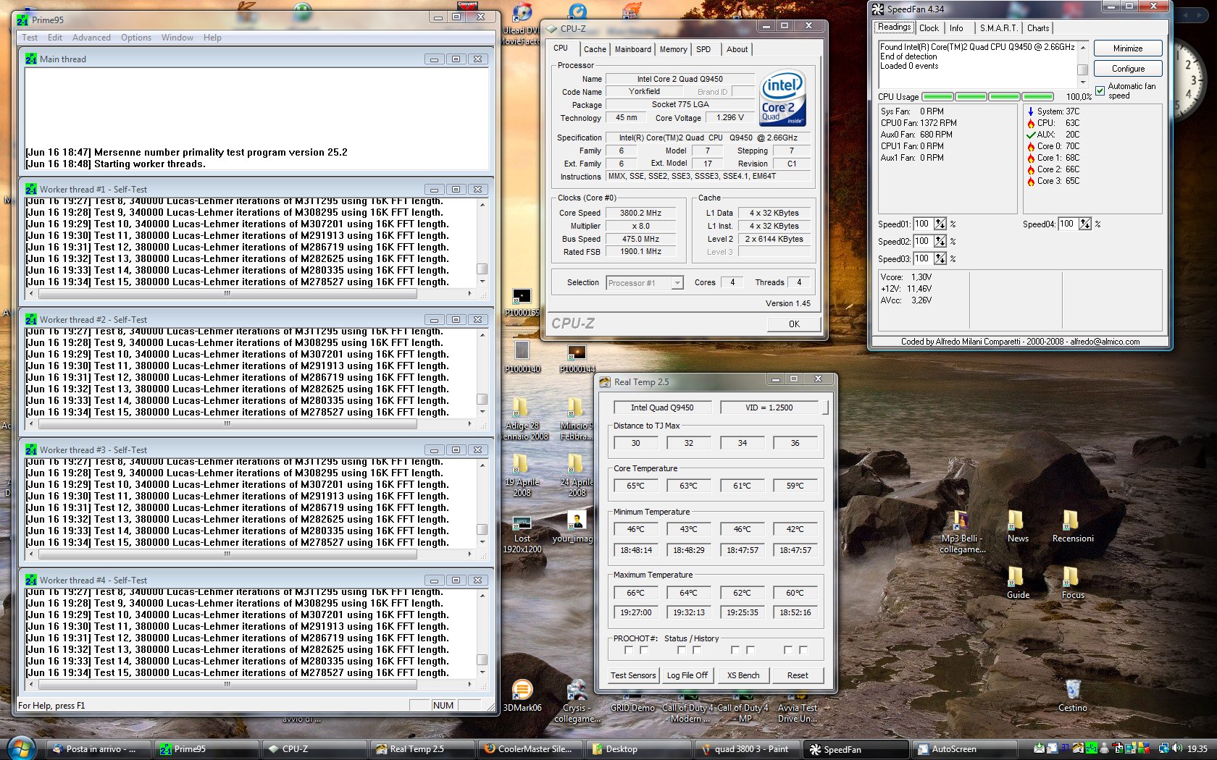Click horizontal scrollbar of Worker thread #1
Screen dimensions: 1217x760
tap(251, 294)
